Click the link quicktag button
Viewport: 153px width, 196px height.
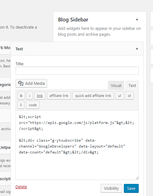40,96
